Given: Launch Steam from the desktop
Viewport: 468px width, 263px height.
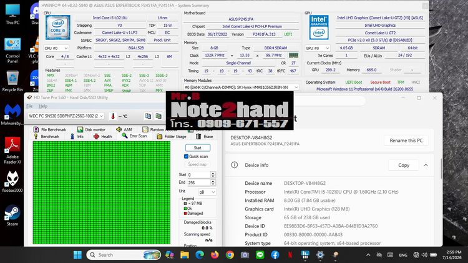Looking at the screenshot, I should point(12,215).
